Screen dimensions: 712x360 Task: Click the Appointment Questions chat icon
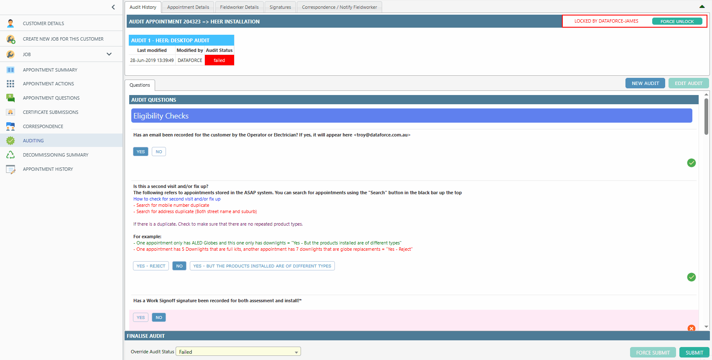10,98
